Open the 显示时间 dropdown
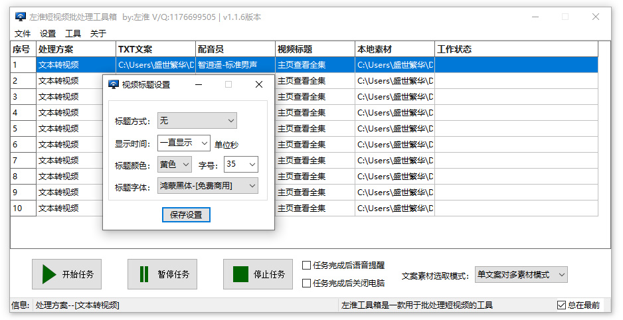 (x=183, y=143)
